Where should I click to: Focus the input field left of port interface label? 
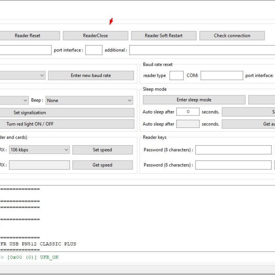[26, 50]
